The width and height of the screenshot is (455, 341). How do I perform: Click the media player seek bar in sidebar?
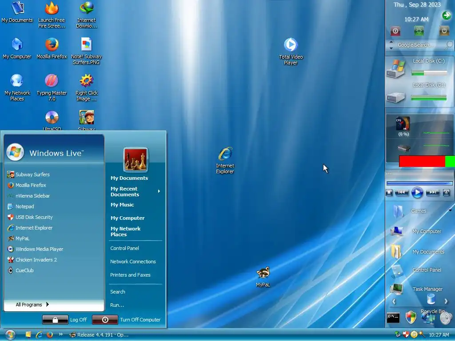tap(419, 183)
